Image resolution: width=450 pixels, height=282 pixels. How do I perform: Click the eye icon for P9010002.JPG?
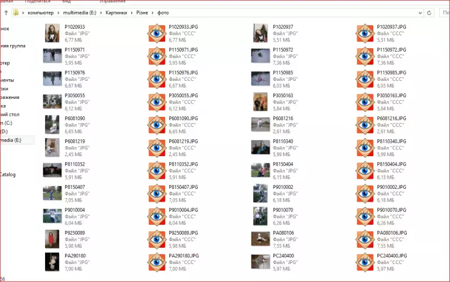click(x=365, y=194)
